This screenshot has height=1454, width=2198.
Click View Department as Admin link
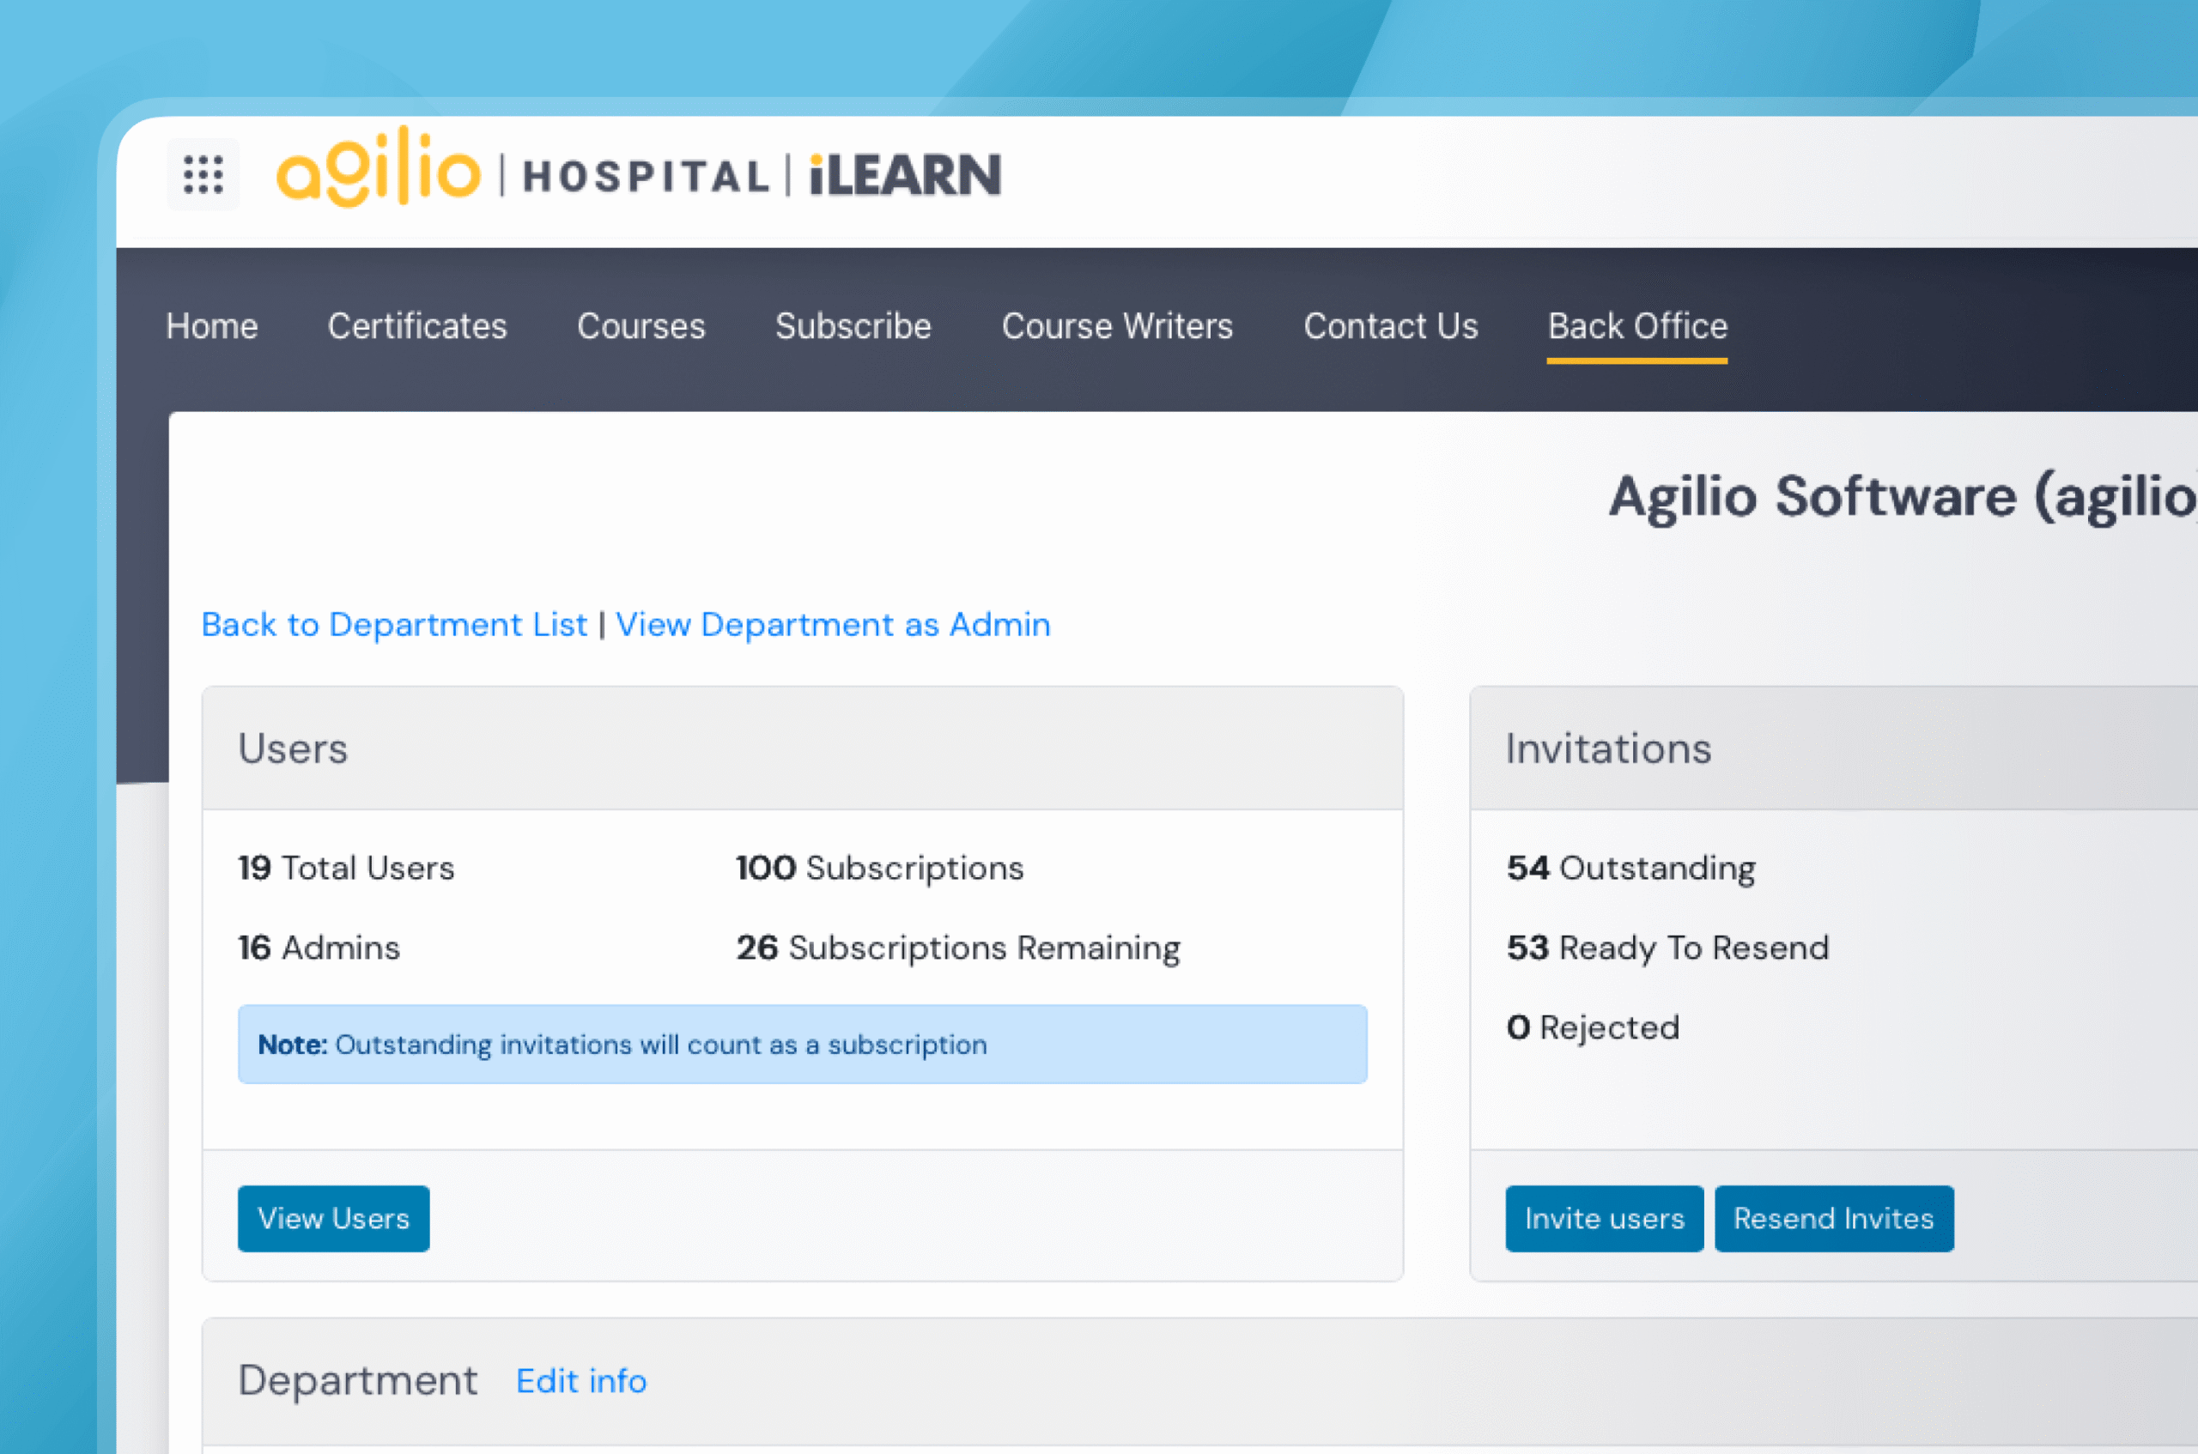[x=833, y=625]
